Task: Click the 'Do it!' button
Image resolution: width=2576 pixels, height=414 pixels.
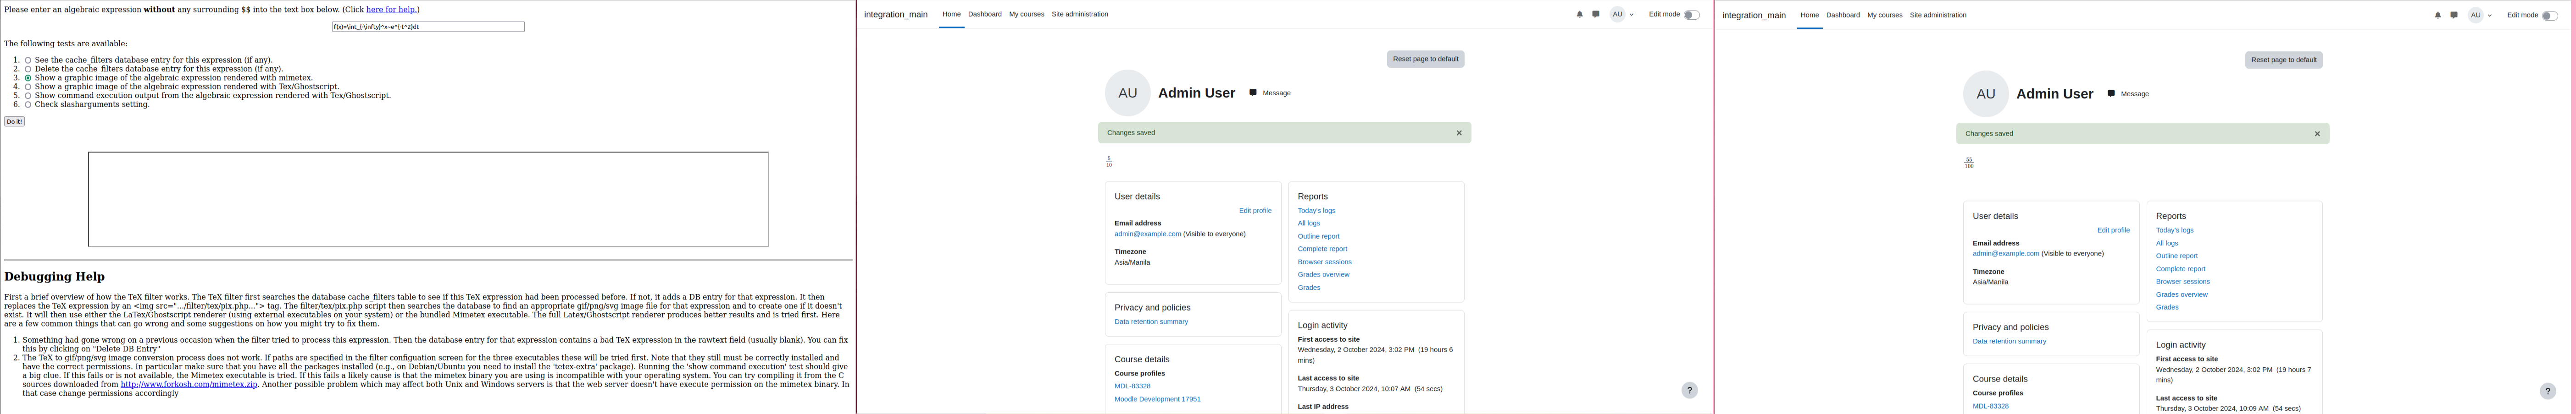Action: [x=14, y=122]
